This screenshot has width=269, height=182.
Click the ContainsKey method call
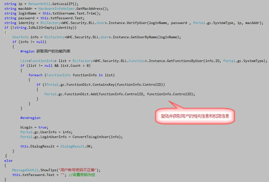pyautogui.click(x=104, y=85)
